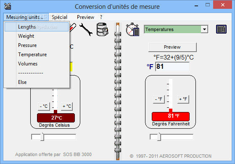
Task: Click Degrés Fahrenheit label
Action: 171,124
